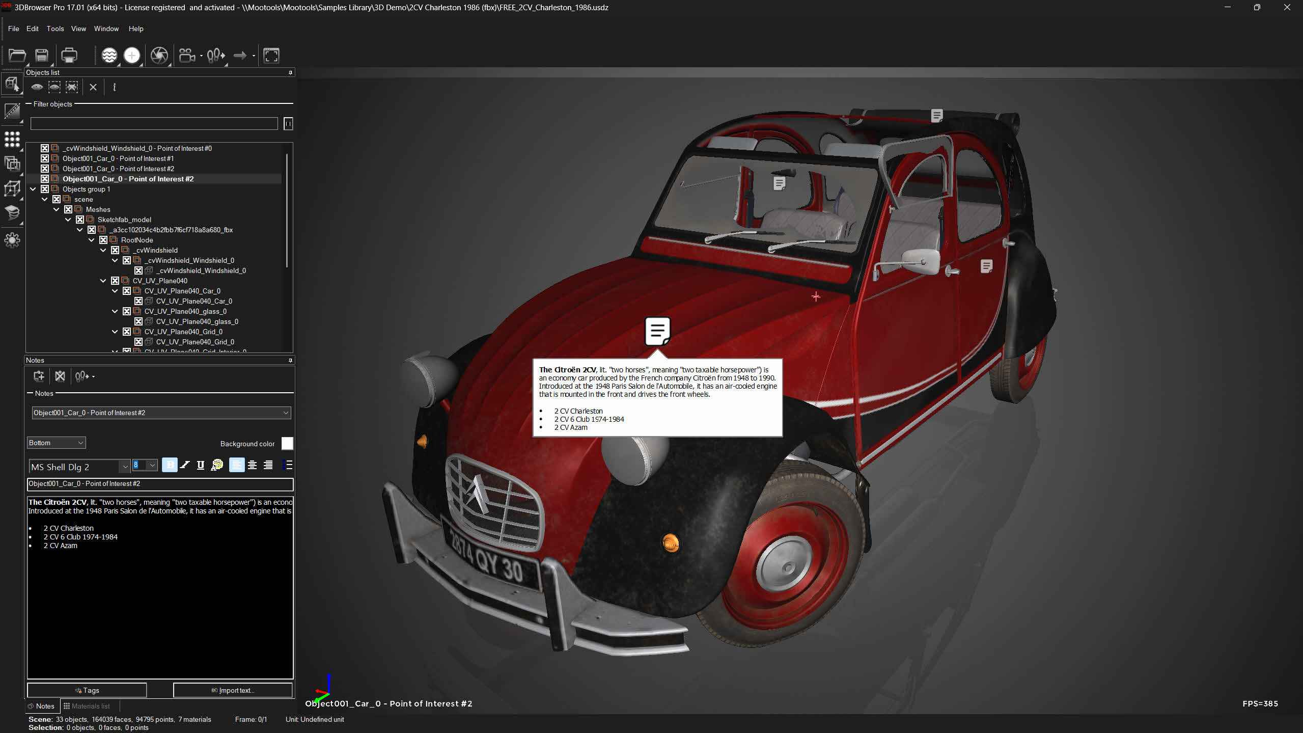Click the video camera toolbar icon
This screenshot has width=1303, height=733.
click(x=187, y=55)
